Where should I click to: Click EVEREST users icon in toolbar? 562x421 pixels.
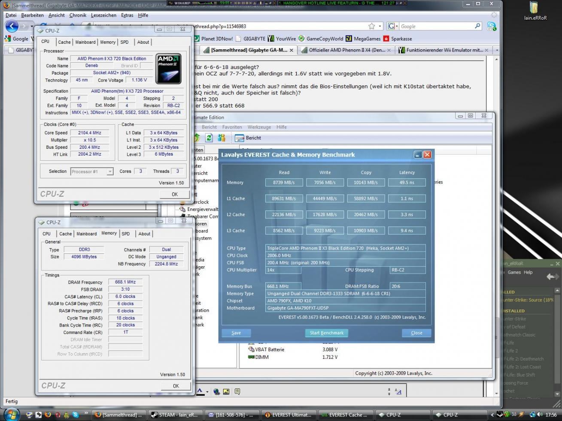click(x=222, y=138)
